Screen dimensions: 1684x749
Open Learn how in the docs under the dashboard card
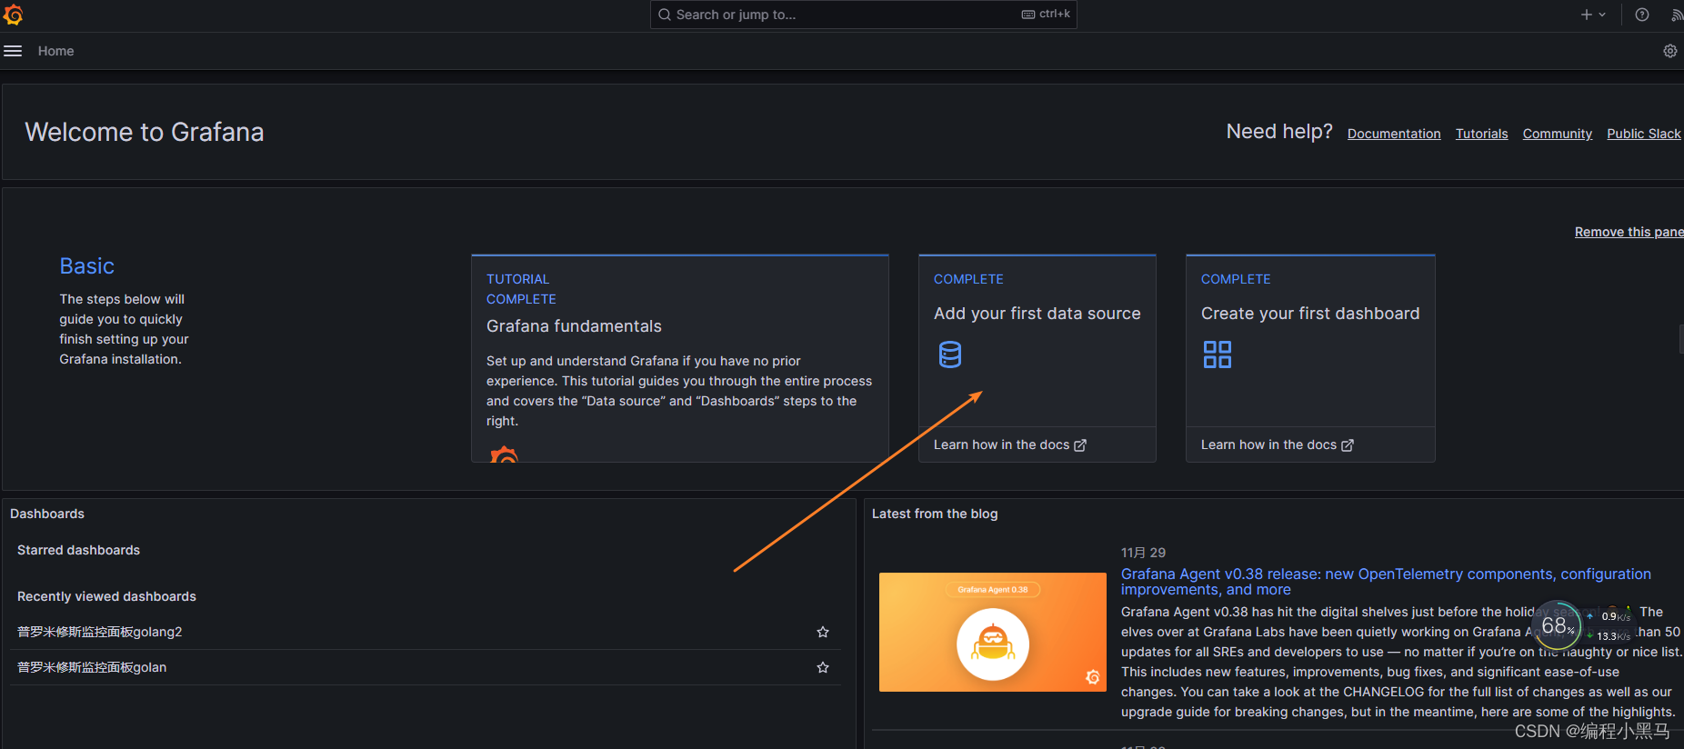1278,444
